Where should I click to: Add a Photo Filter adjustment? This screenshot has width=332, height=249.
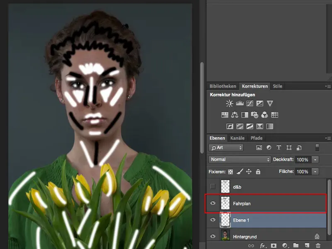pyautogui.click(x=254, y=115)
